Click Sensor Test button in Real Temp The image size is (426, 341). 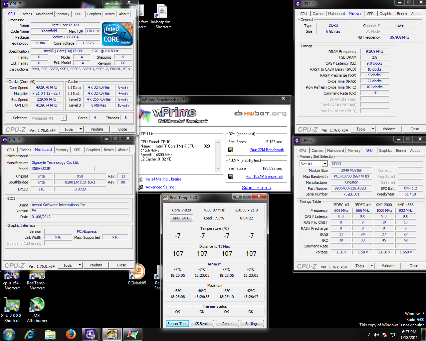pos(177,324)
